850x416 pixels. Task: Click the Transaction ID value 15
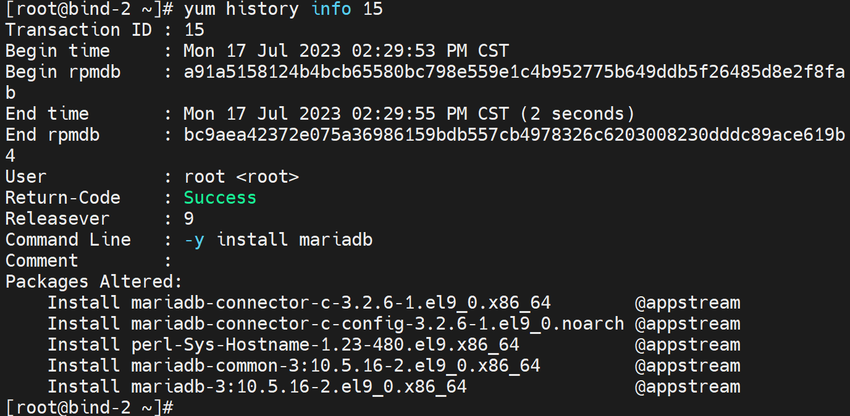point(194,30)
